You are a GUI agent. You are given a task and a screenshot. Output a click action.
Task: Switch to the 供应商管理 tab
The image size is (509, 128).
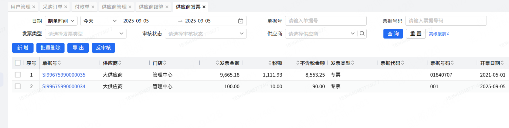pos(114,7)
